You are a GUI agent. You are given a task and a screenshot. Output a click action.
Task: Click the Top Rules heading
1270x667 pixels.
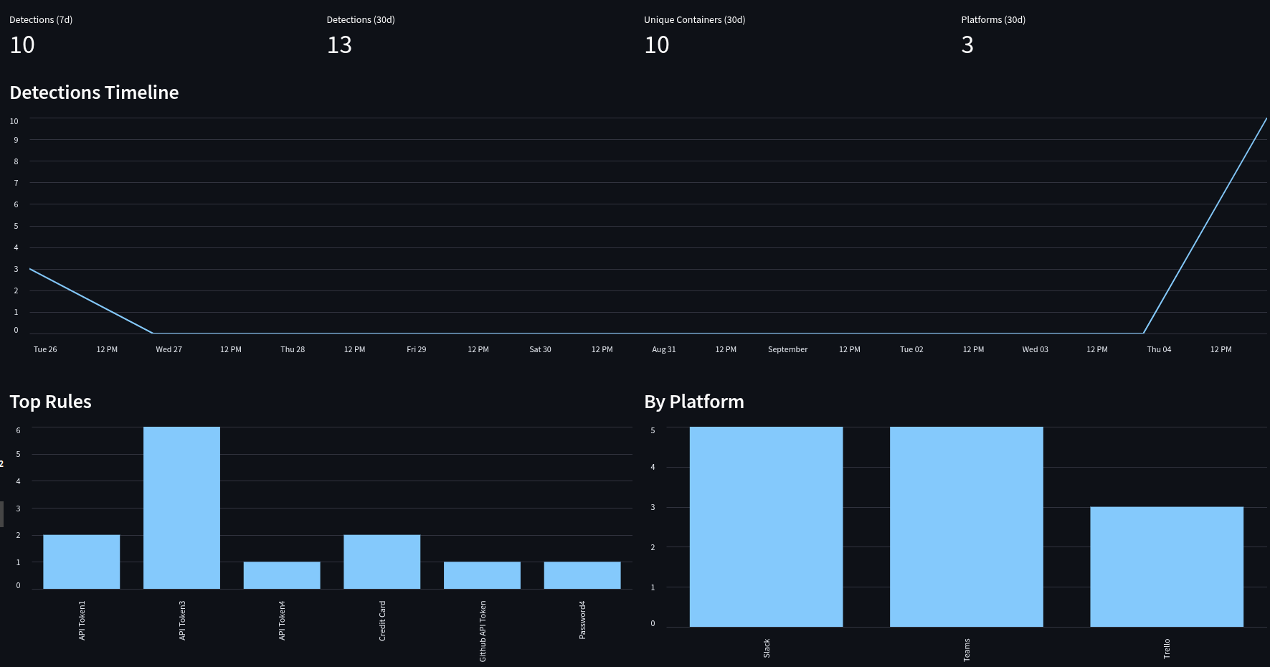(x=50, y=402)
